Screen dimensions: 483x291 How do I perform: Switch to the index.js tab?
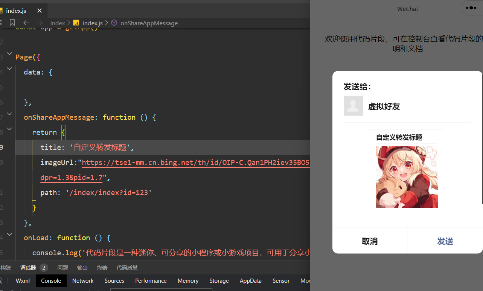coord(16,11)
